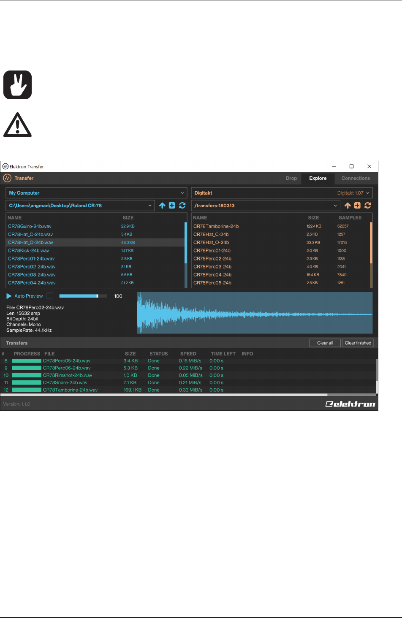Open the Digitakt device dropdown
402x618 pixels.
282,193
